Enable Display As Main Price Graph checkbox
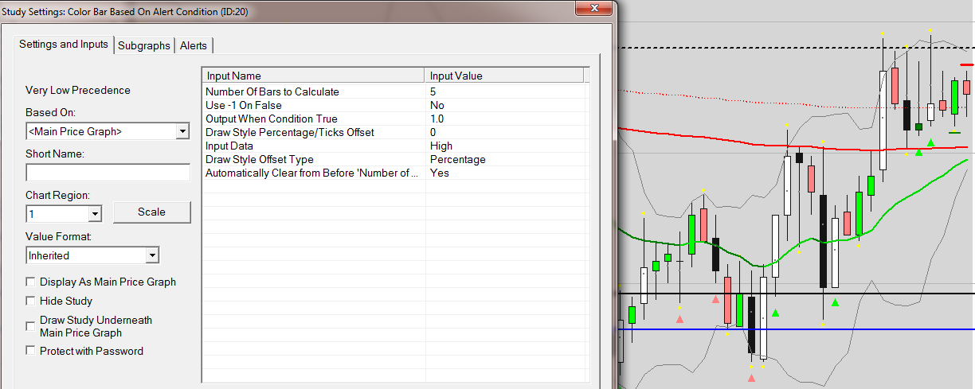This screenshot has width=975, height=389. (x=31, y=282)
